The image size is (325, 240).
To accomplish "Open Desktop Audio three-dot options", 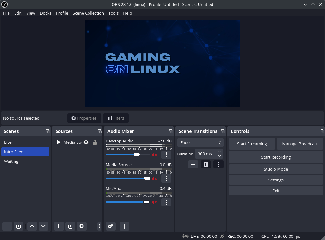I will (166, 155).
